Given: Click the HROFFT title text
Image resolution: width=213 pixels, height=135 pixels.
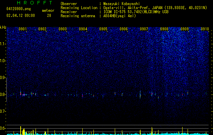Looking at the screenshot, I should [35, 3].
